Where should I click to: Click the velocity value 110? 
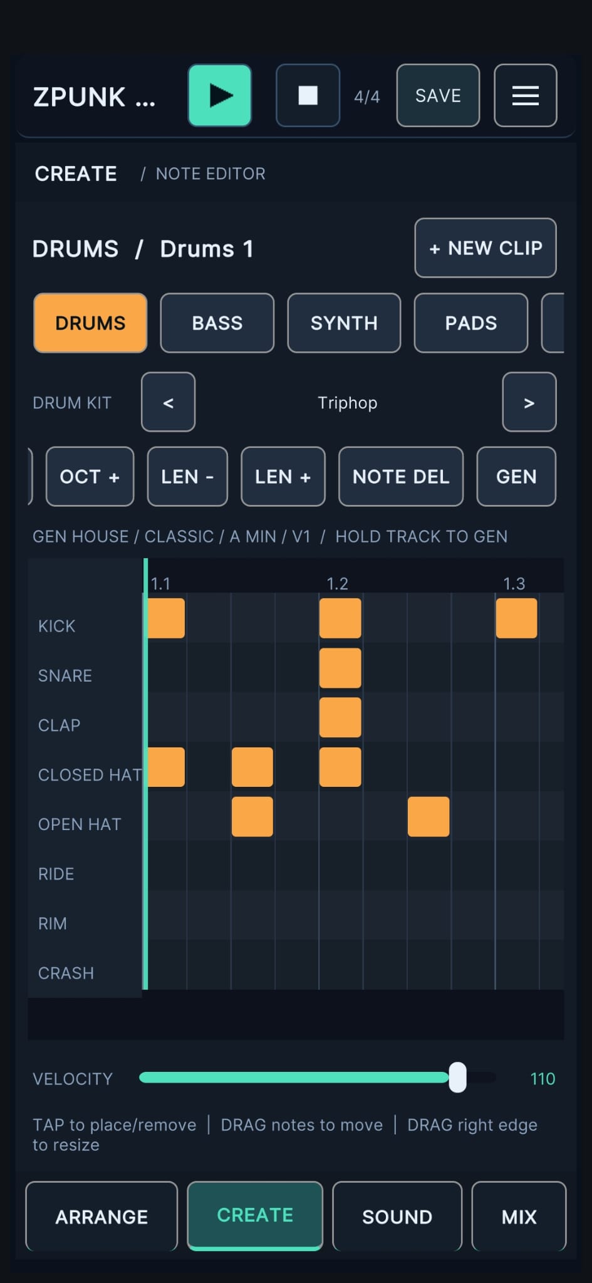(543, 1078)
